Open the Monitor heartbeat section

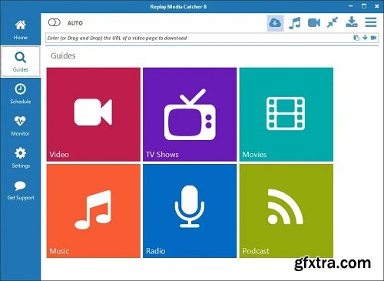(x=20, y=125)
